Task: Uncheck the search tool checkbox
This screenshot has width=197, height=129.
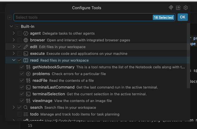Action: pyautogui.click(x=19, y=108)
